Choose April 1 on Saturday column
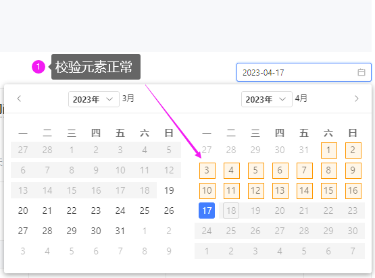375x278 pixels. (x=329, y=150)
